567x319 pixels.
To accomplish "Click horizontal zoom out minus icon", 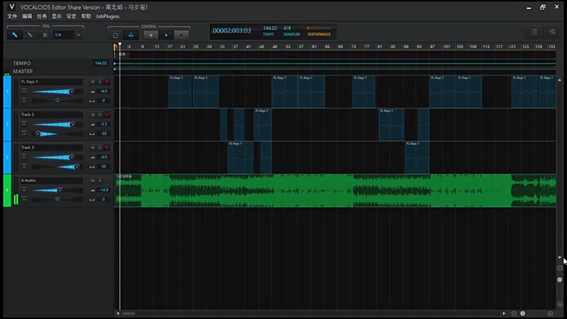I will coord(514,314).
